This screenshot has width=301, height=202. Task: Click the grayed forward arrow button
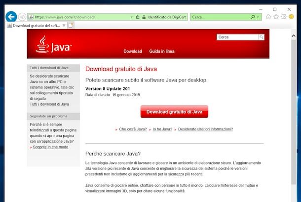pyautogui.click(x=22, y=17)
